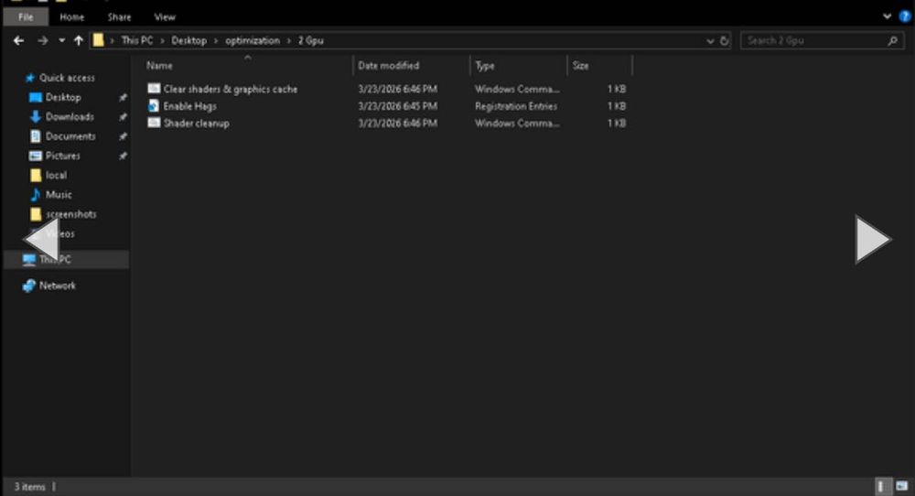Click pin icon next to Pictures
The height and width of the screenshot is (496, 915).
[x=123, y=156]
